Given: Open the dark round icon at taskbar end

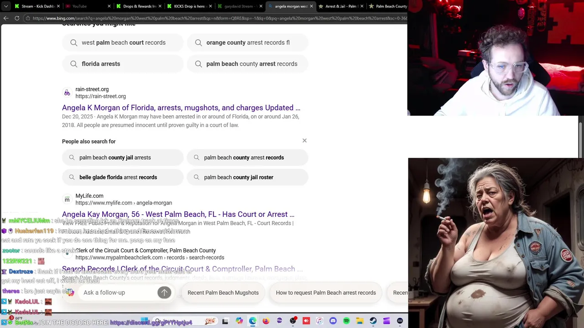Looking at the screenshot, I should tap(400, 321).
